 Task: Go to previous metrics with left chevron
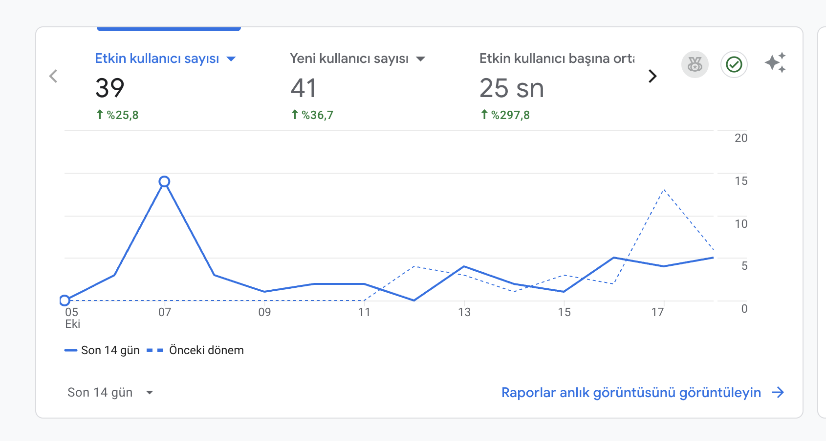pyautogui.click(x=53, y=76)
